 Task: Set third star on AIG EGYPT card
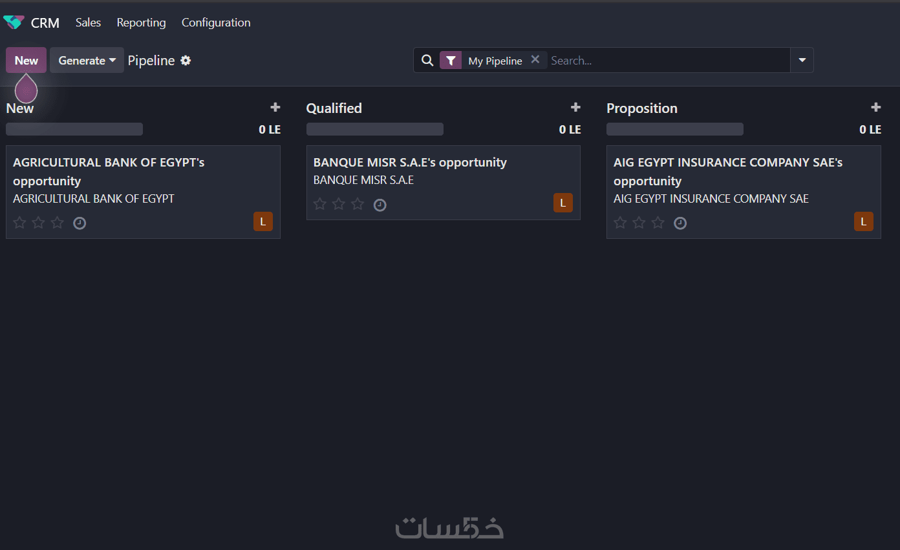658,223
